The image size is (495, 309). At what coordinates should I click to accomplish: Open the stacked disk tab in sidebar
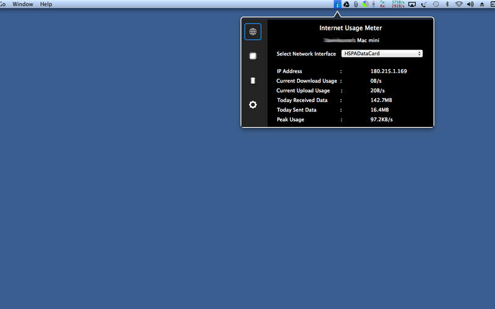(253, 80)
